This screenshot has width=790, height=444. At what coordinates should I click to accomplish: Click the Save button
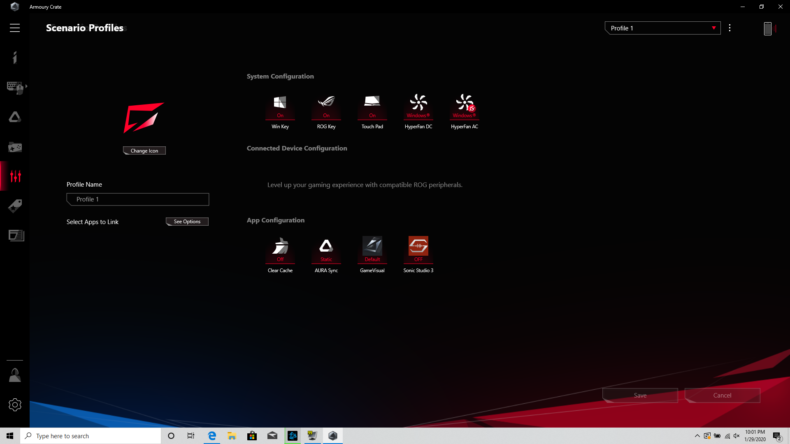(640, 395)
